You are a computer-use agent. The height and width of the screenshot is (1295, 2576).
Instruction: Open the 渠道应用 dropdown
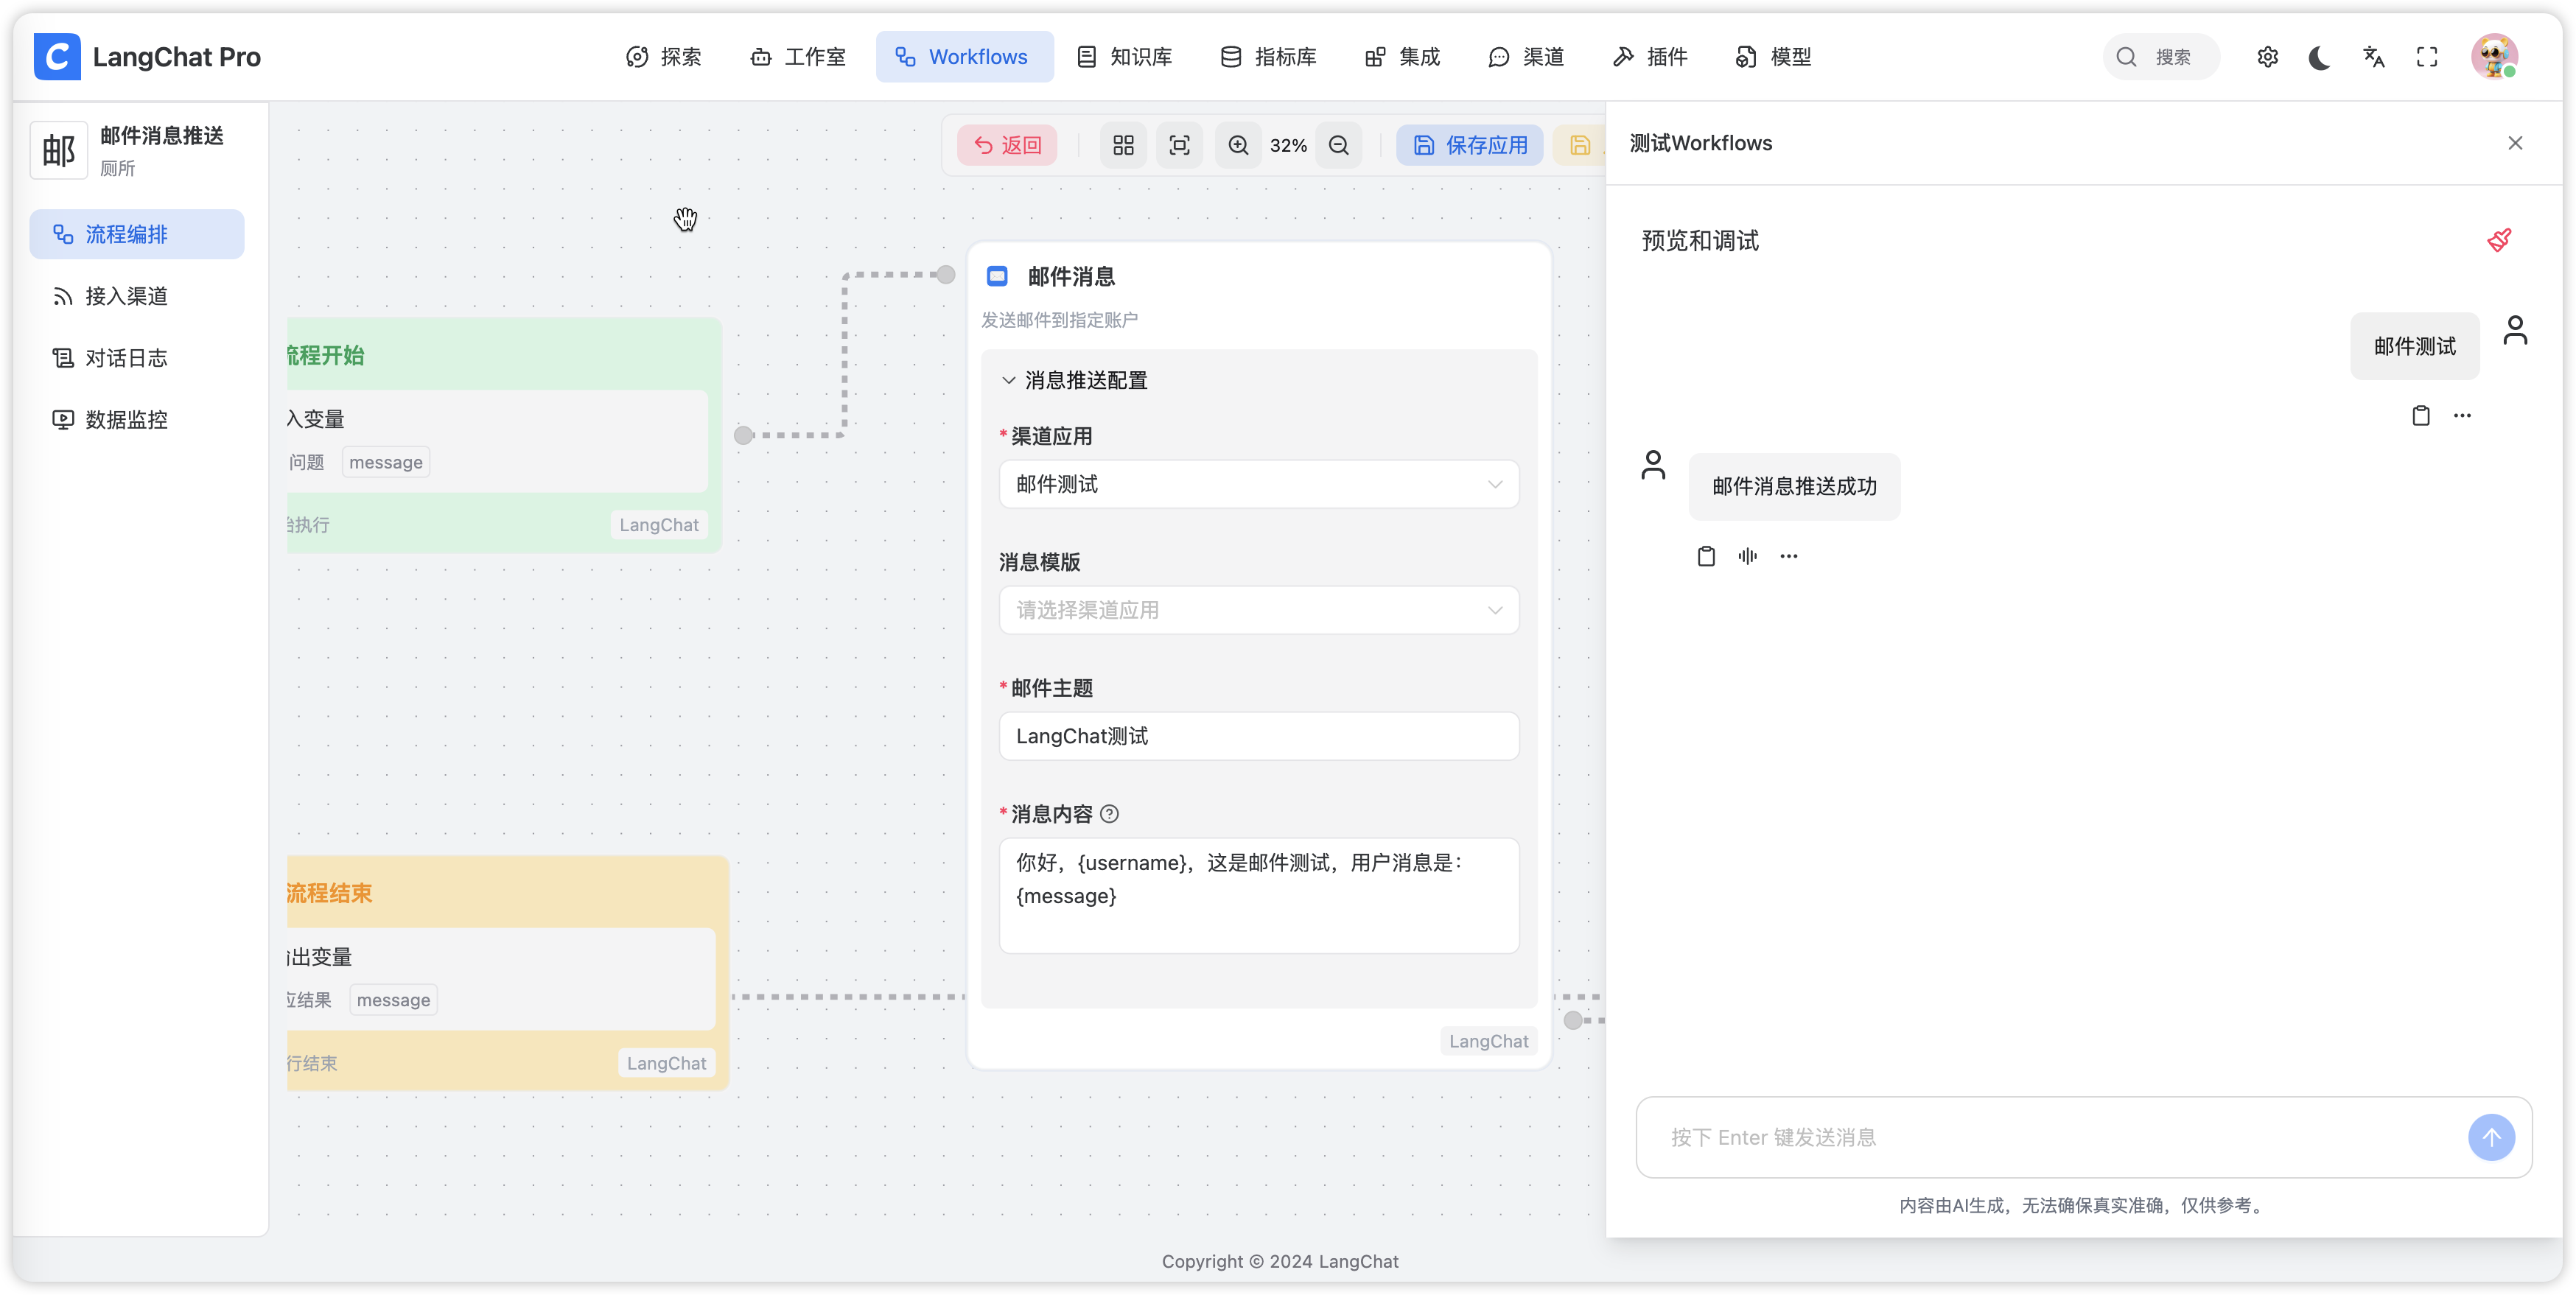point(1258,484)
